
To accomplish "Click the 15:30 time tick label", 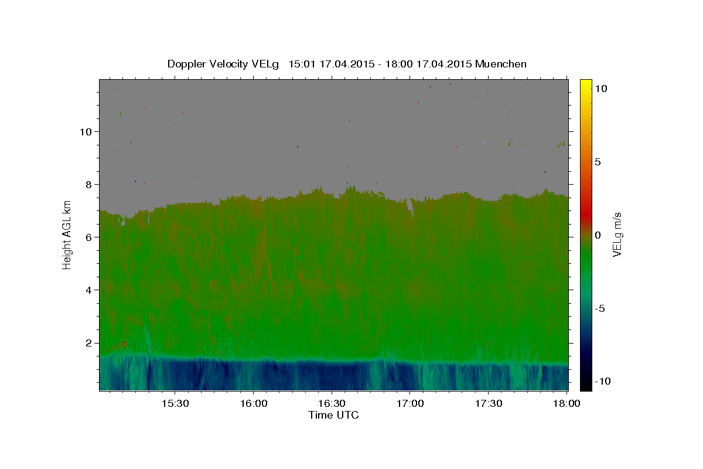I will 175,404.
